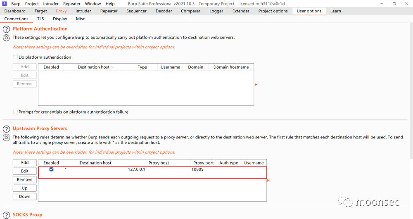Switch to Decoder tab
This screenshot has width=413, height=219.
tap(164, 11)
